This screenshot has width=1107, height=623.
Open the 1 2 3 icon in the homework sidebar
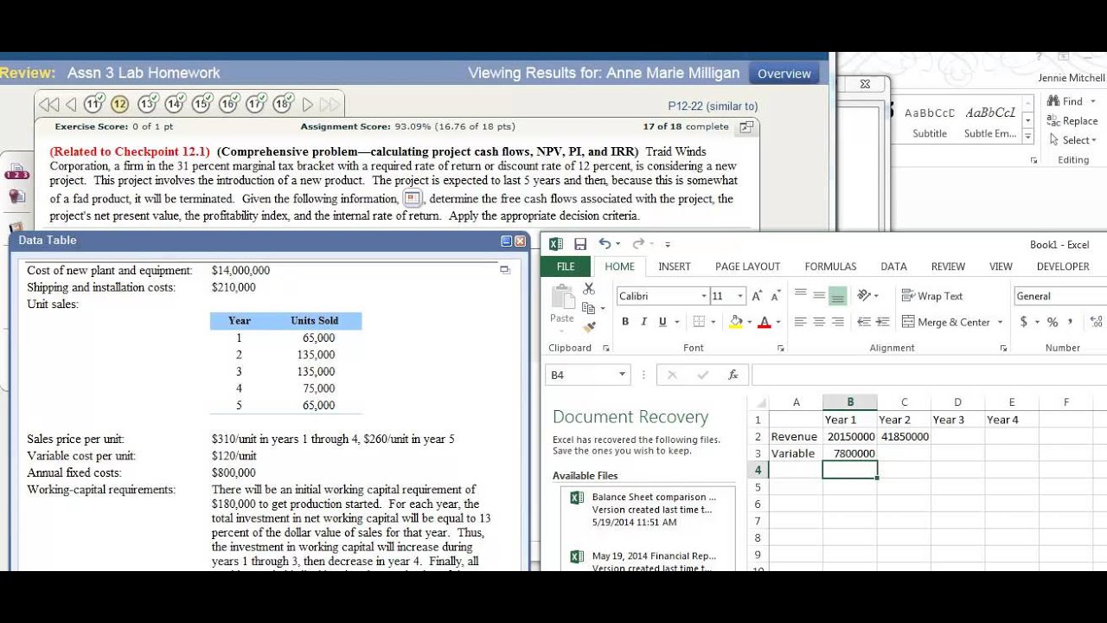point(16,171)
